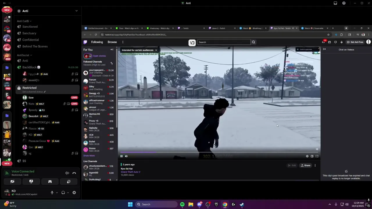Open the Discord soundboard button
The width and height of the screenshot is (372, 209).
tap(69, 182)
